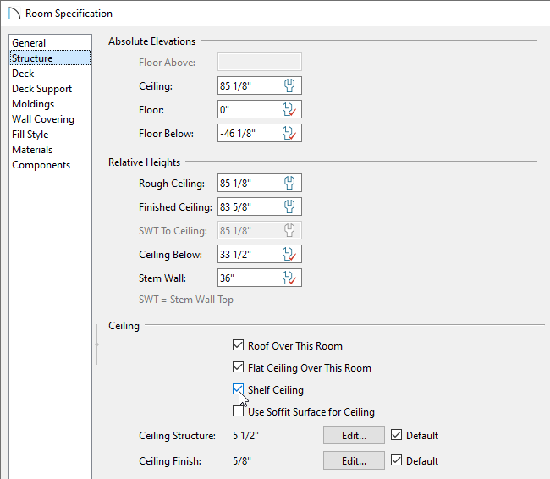This screenshot has width=550, height=479.
Task: Click the lock icon in the Floor field
Action: tap(289, 109)
